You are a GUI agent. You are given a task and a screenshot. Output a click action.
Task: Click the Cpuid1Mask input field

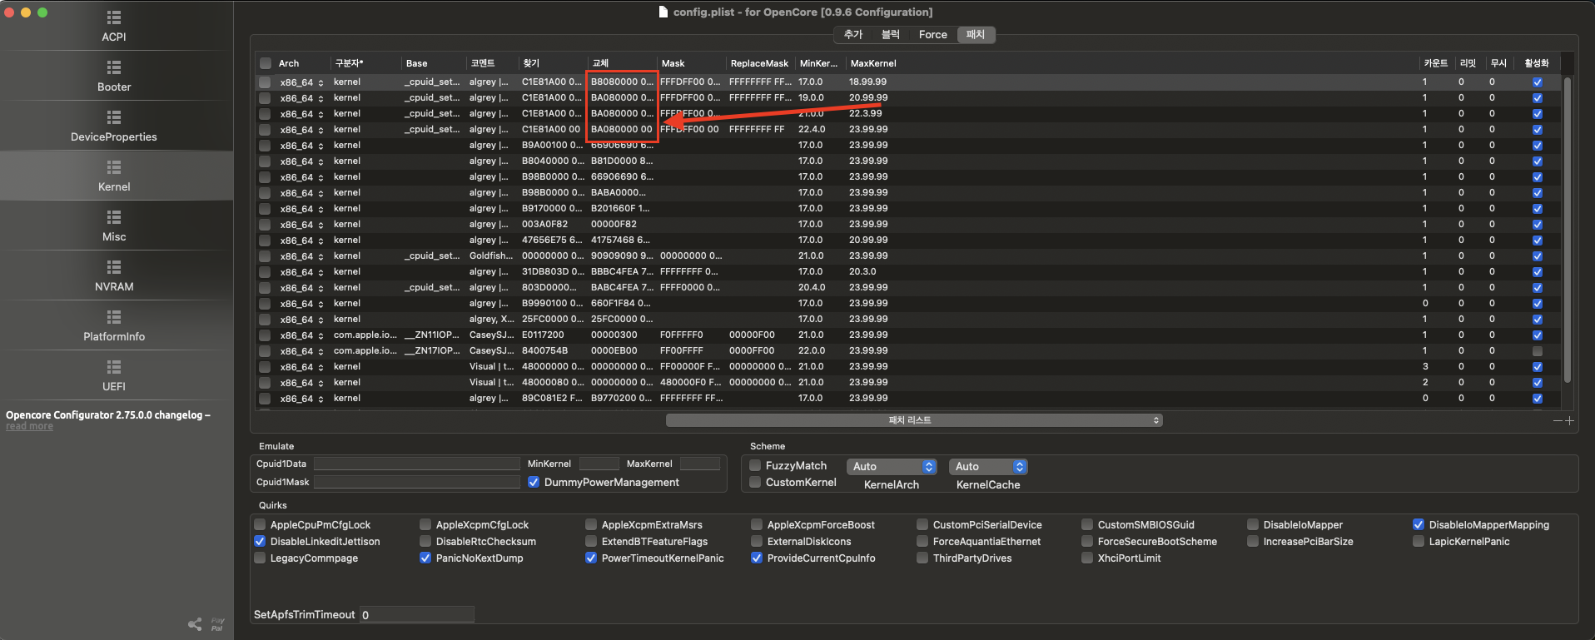click(x=417, y=482)
